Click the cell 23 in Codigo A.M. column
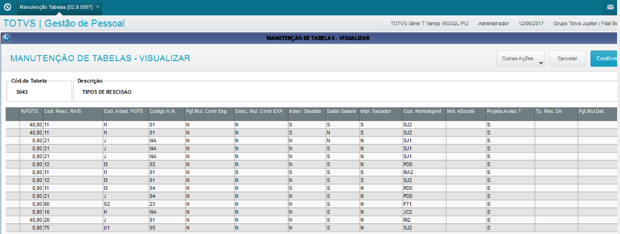Viewport: 620px width, 234px height. click(x=167, y=204)
